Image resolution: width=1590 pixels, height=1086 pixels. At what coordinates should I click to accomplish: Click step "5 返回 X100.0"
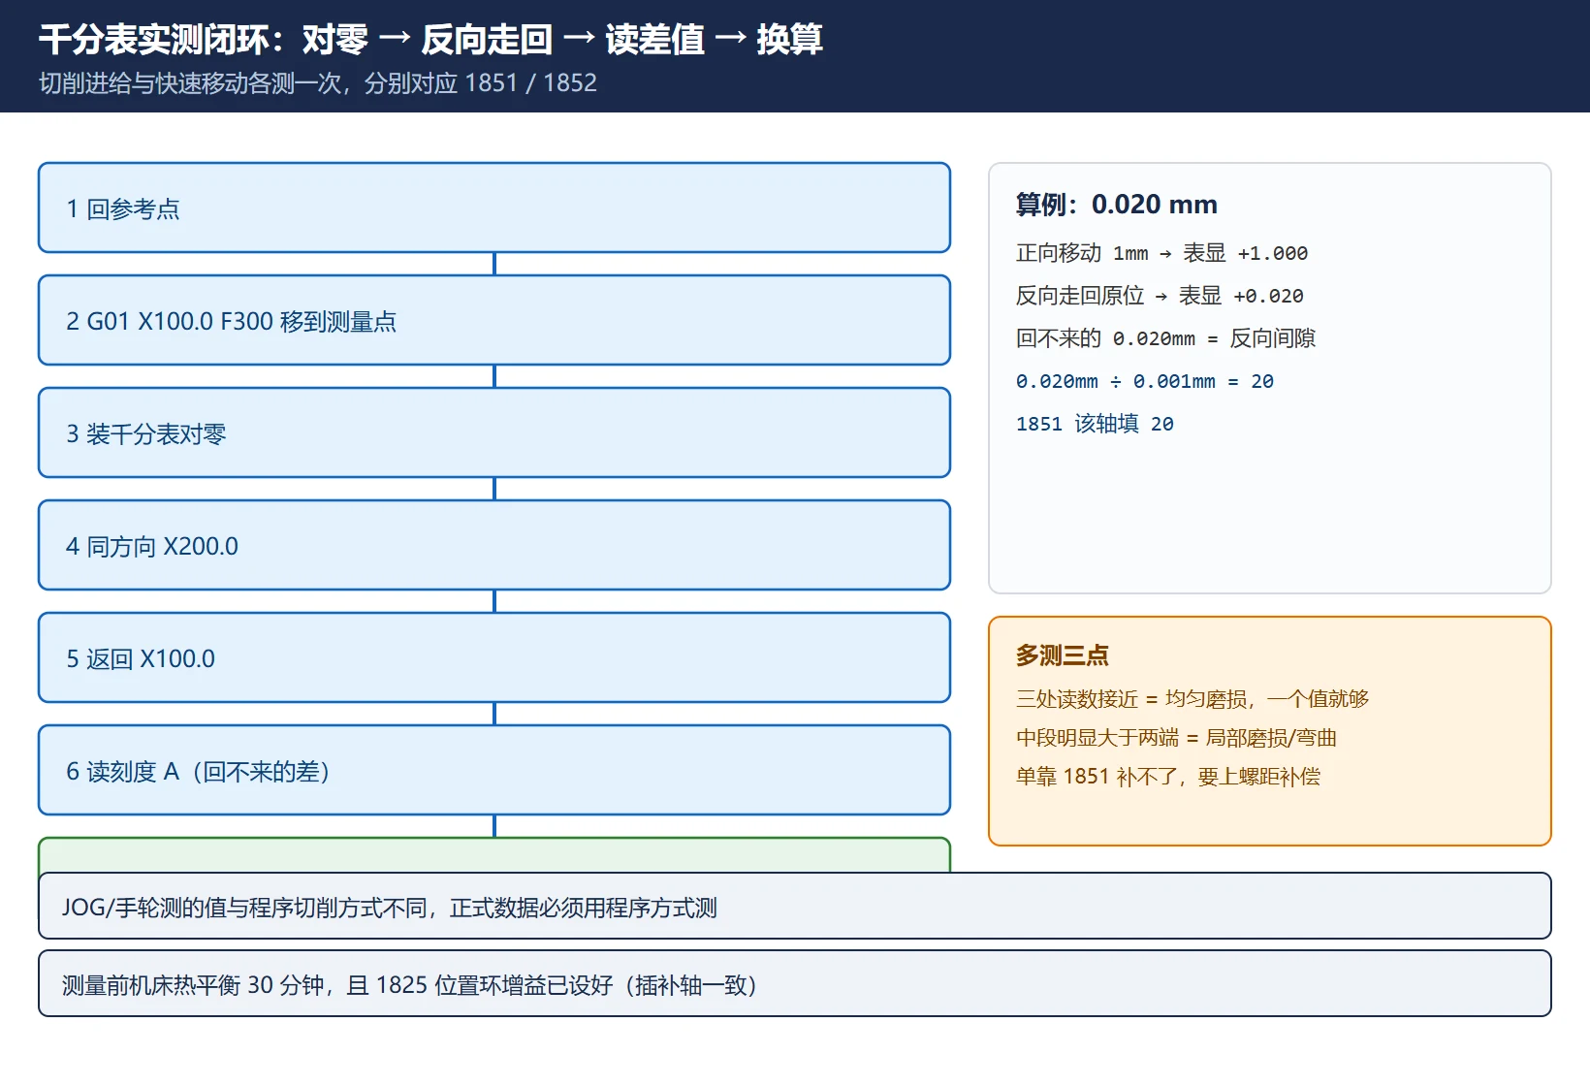pyautogui.click(x=494, y=657)
